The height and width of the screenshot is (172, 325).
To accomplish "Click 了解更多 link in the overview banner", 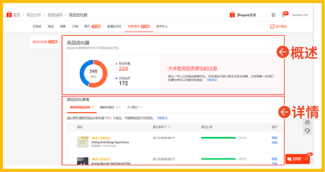I will tap(212, 80).
